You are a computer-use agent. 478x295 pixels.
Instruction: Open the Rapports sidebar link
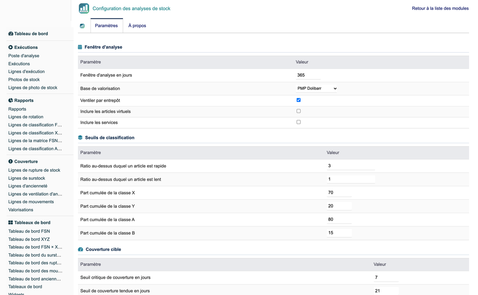point(17,109)
